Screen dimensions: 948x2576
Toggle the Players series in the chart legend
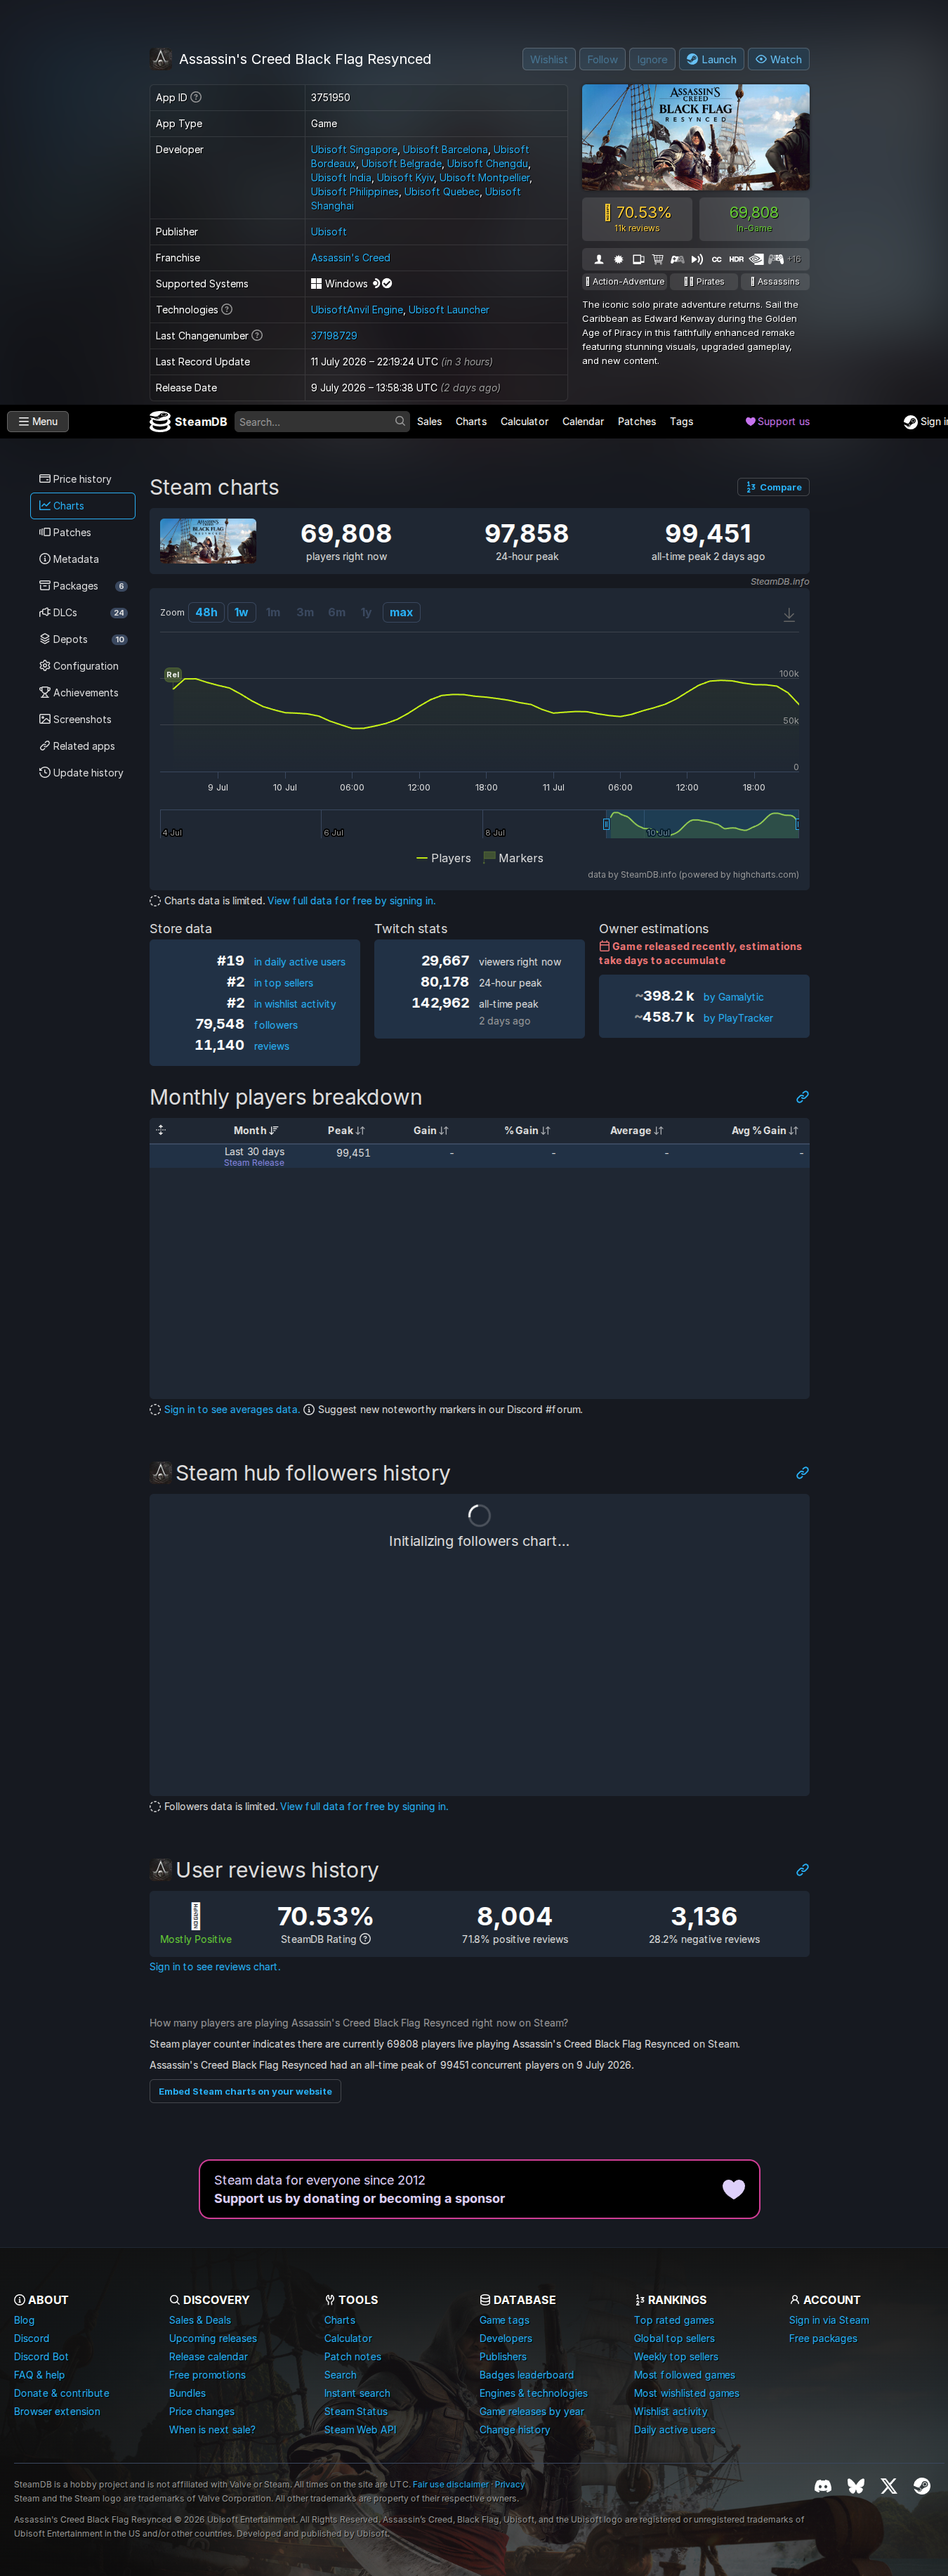444,858
